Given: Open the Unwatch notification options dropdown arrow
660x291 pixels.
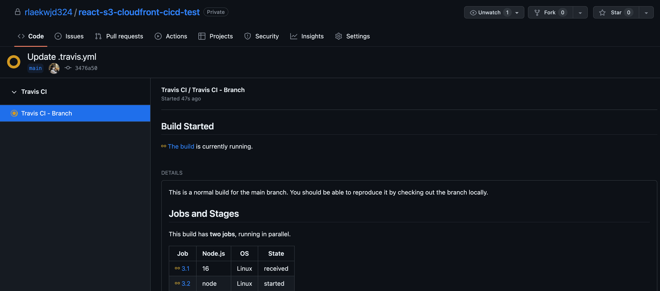Looking at the screenshot, I should [x=517, y=13].
